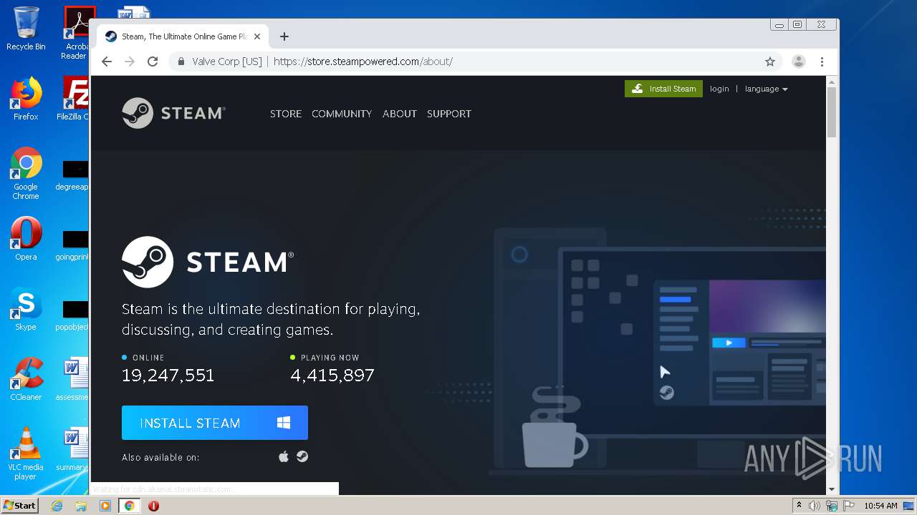Launch Google Chrome desktop shortcut

click(x=26, y=173)
